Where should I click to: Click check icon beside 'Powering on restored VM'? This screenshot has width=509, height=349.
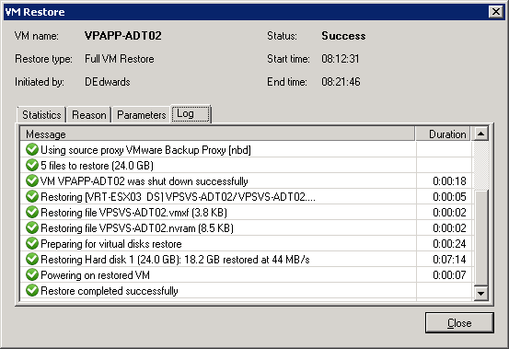32,274
